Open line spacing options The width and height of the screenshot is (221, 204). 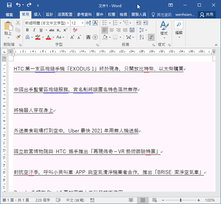[143, 30]
